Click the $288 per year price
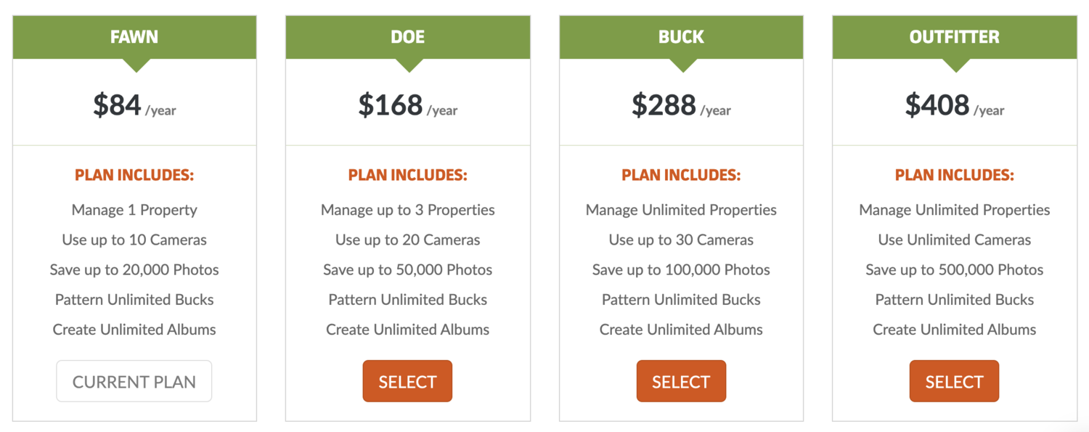 pos(681,106)
